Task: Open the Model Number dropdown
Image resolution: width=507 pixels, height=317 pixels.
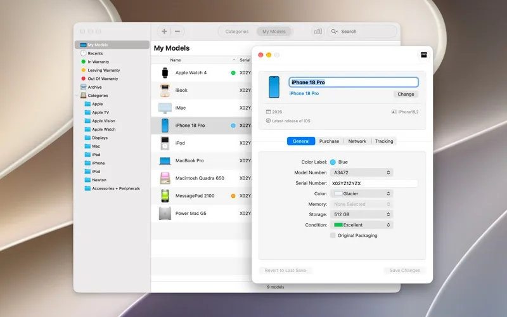Action: [361, 172]
